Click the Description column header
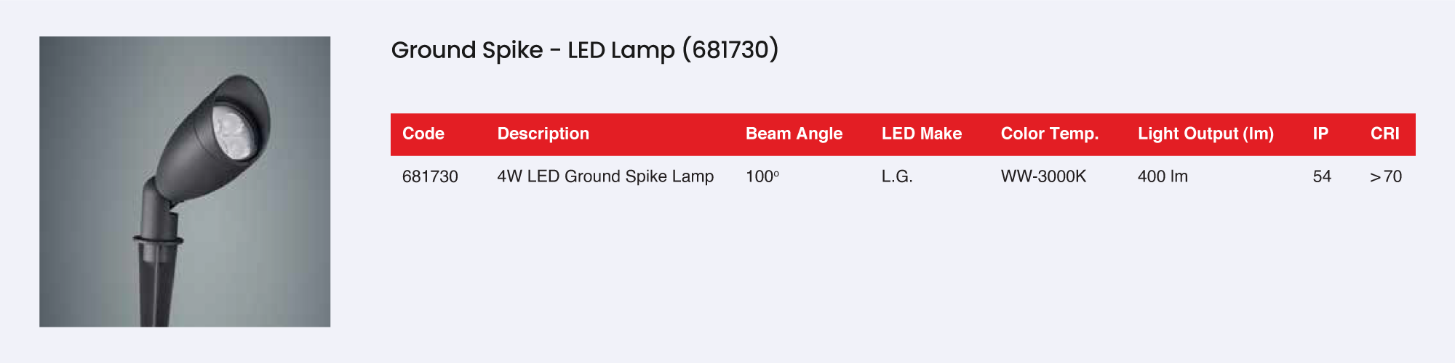This screenshot has height=363, width=1455. point(543,134)
